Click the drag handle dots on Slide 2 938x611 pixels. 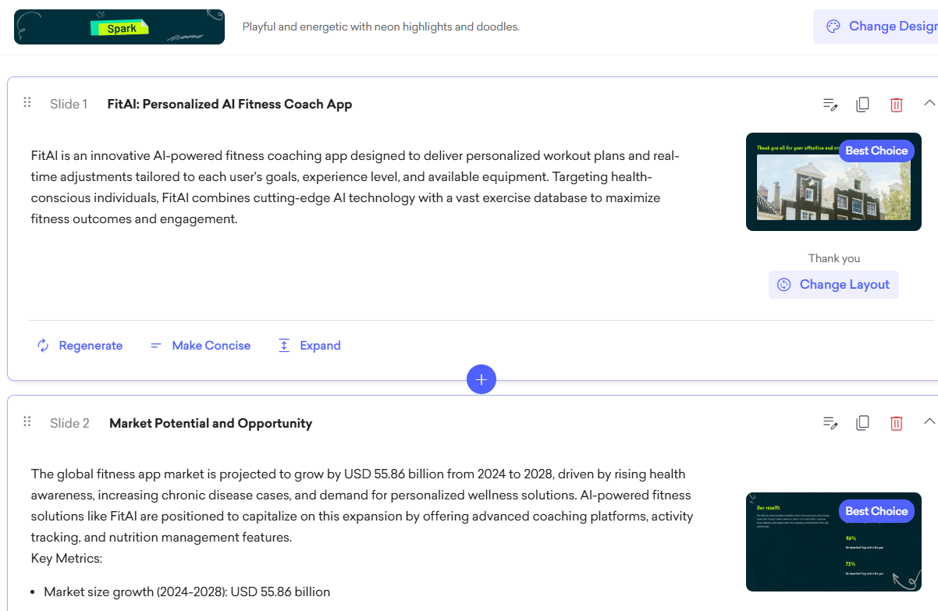click(x=27, y=421)
